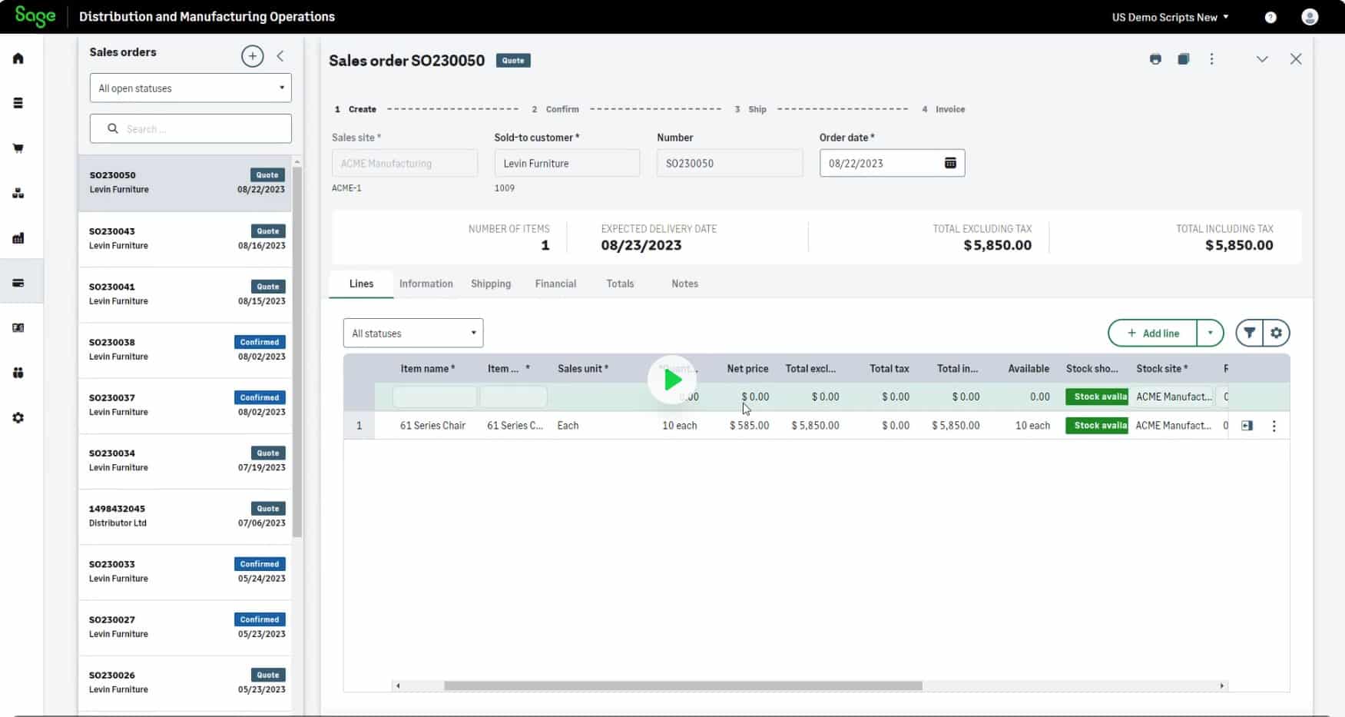Close the sales order SO230050 page
The image size is (1345, 717).
click(1296, 59)
